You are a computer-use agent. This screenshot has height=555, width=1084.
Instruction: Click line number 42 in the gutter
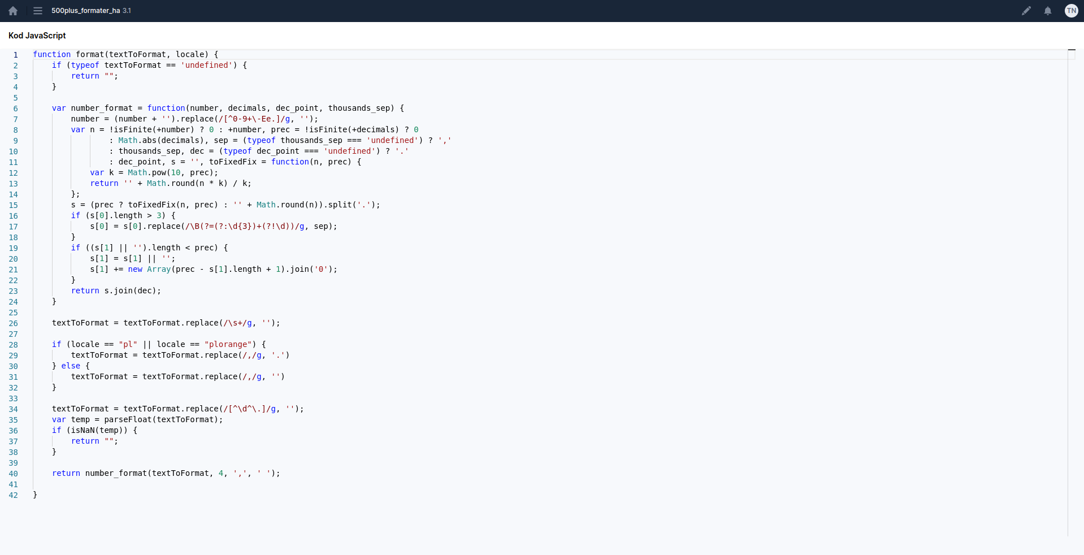[x=14, y=495]
